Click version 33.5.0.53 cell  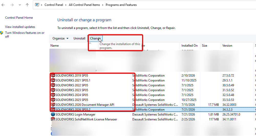(228, 100)
